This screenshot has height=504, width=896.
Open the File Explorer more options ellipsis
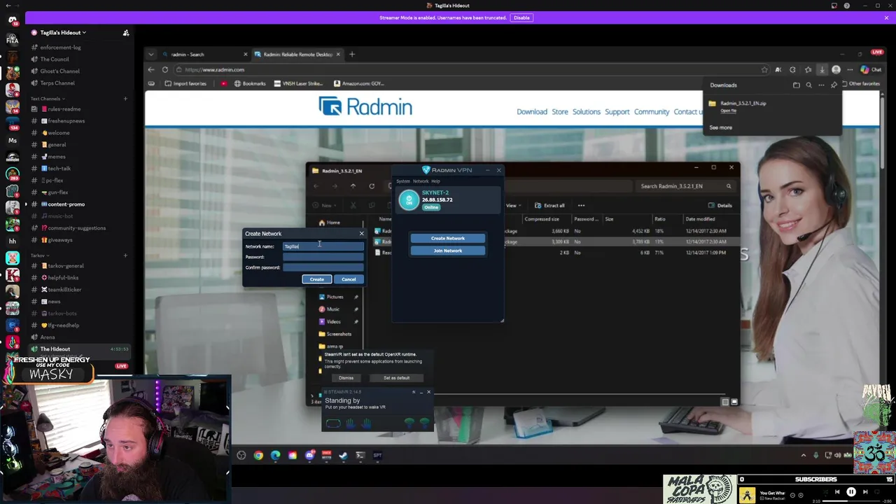[581, 206]
